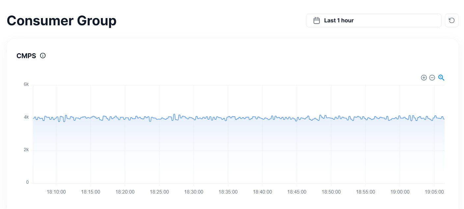Image resolution: width=464 pixels, height=209 pixels.
Task: Click the 4k y-axis label
Action: tap(26, 117)
